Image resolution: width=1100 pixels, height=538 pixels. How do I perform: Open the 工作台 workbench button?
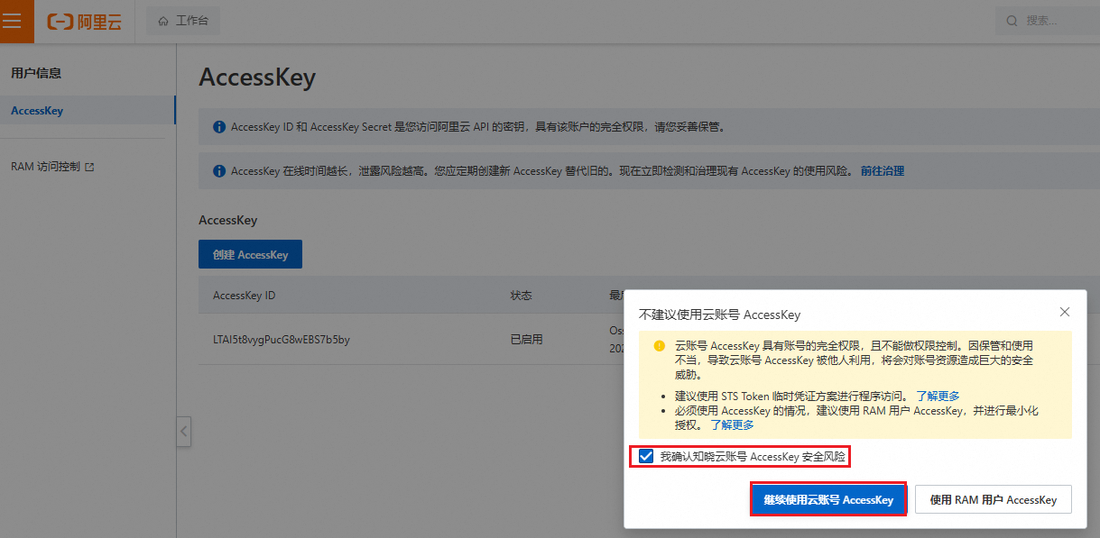click(183, 21)
